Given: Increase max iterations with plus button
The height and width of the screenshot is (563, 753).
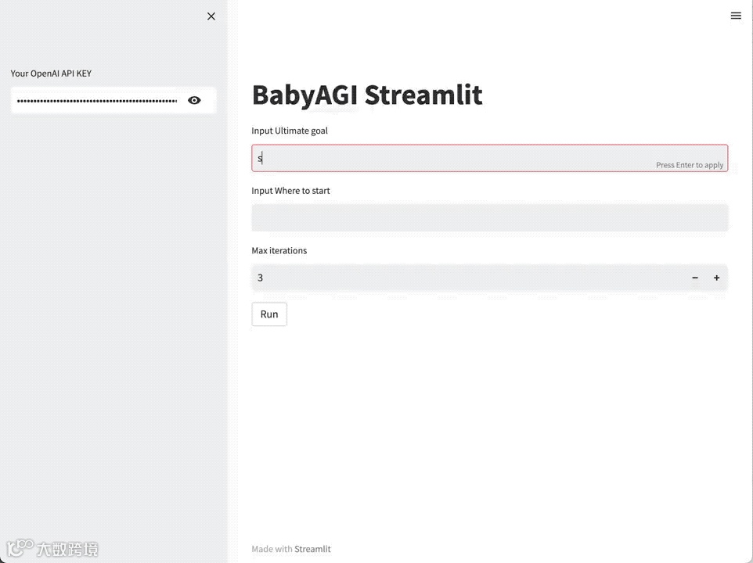Looking at the screenshot, I should click(716, 278).
